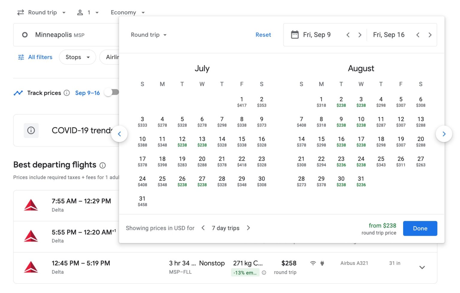Open the Stops filter dropdown

pyautogui.click(x=77, y=57)
